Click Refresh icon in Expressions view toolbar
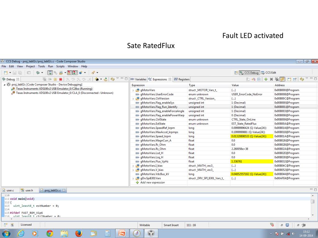Viewport: 318px width, 238px height. [302, 79]
